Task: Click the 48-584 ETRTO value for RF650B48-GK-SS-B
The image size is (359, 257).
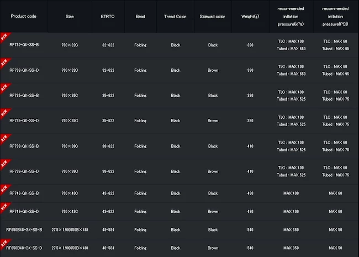Action: tap(108, 230)
